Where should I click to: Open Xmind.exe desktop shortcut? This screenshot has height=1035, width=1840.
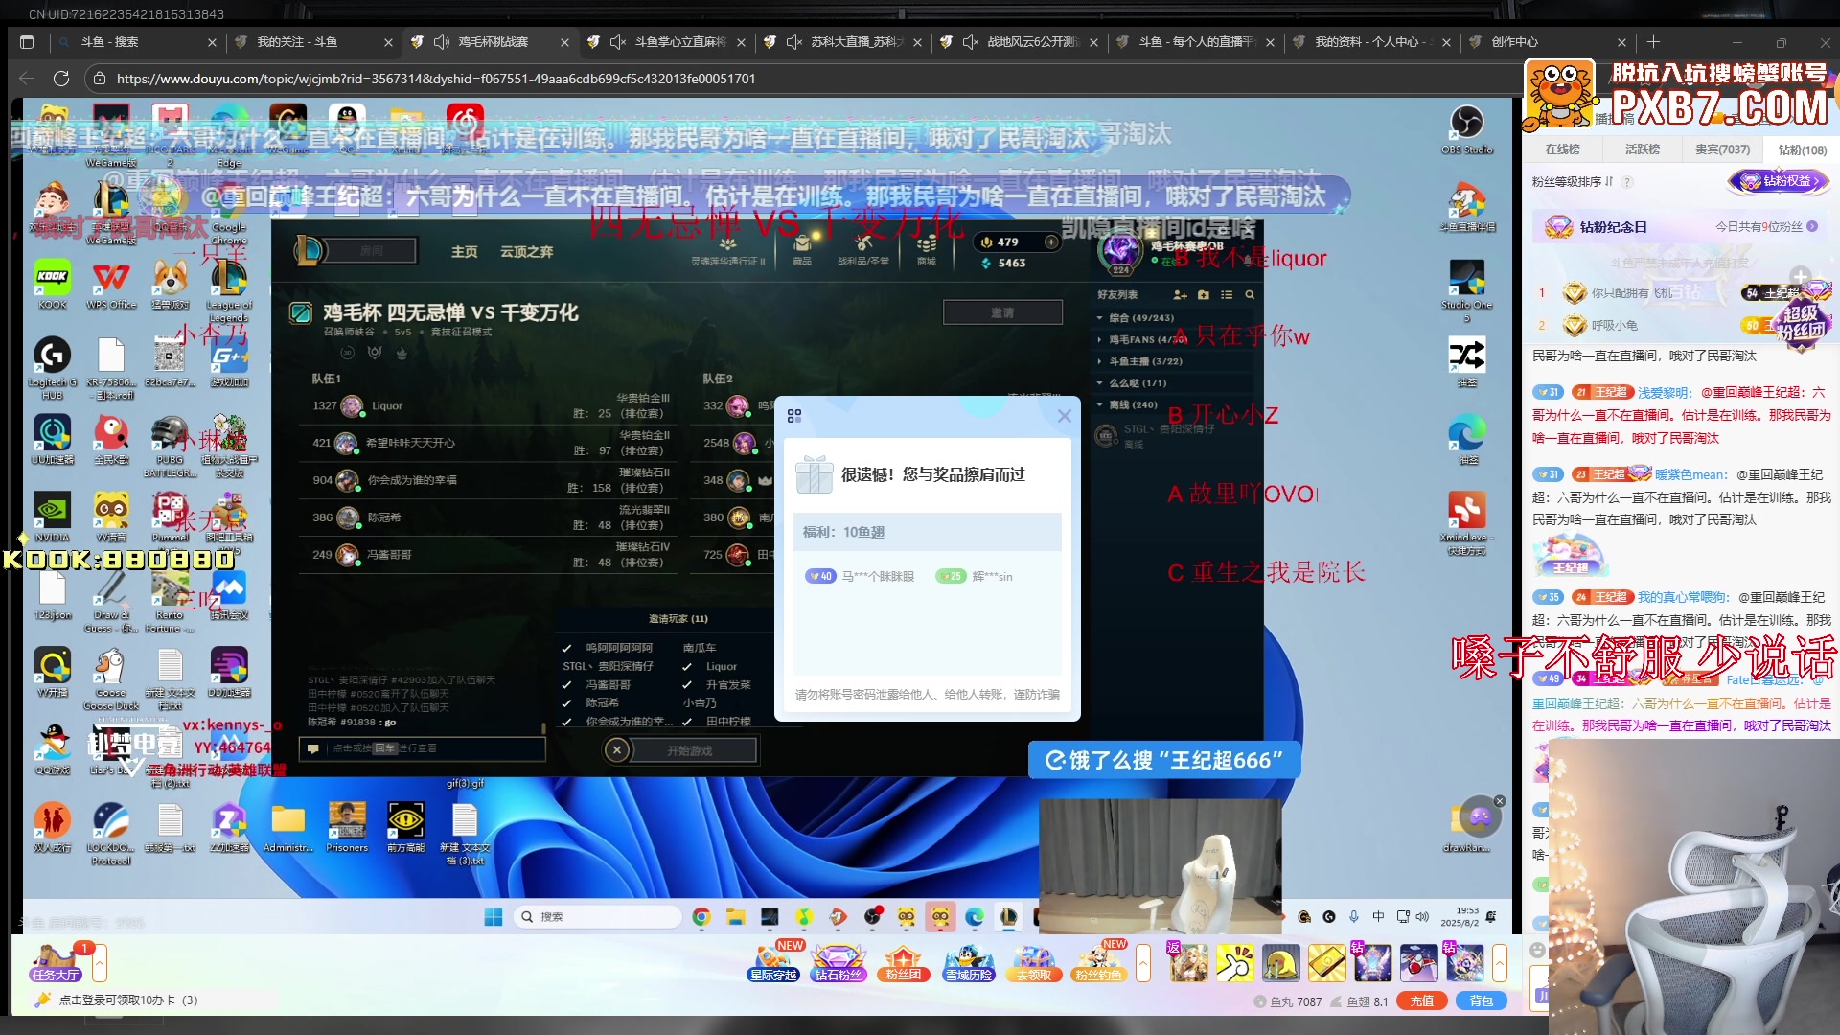1466,523
